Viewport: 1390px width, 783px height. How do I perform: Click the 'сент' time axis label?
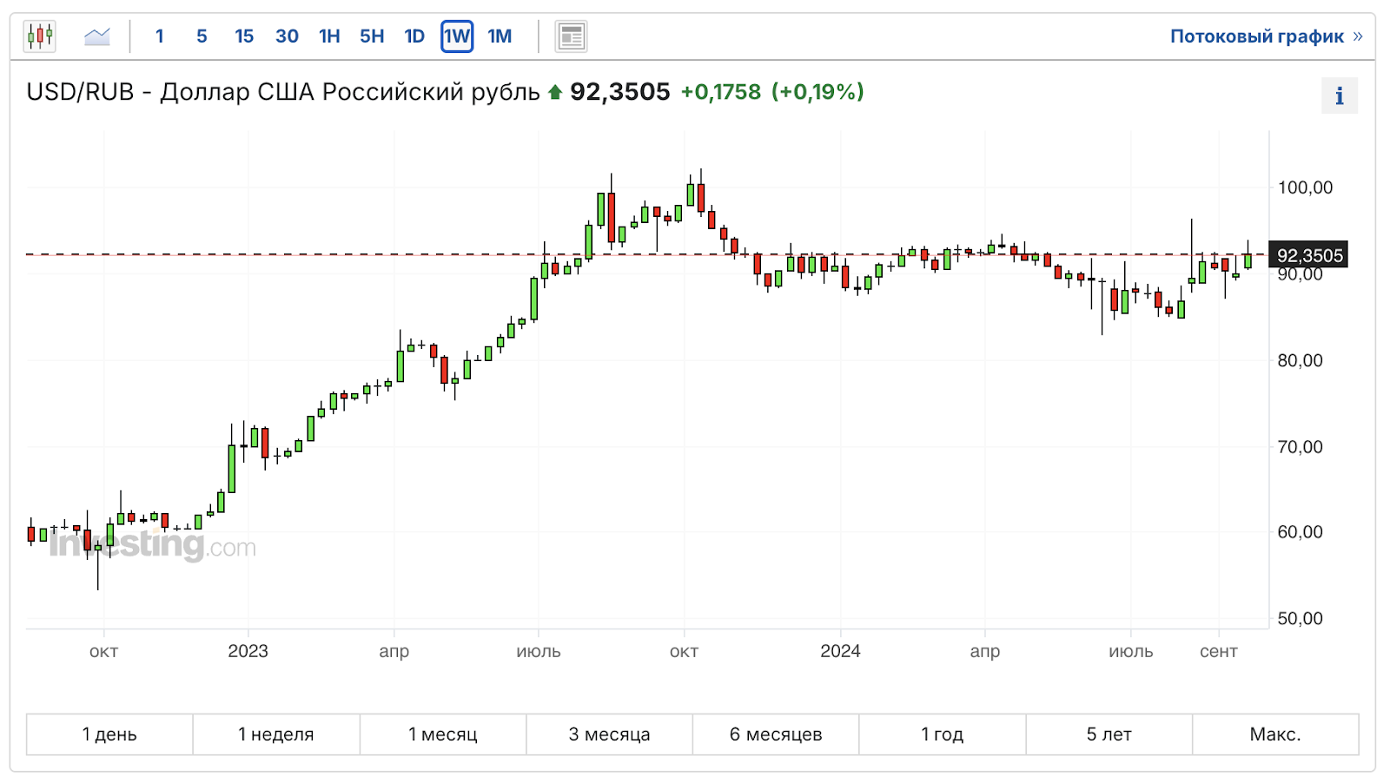(1219, 652)
